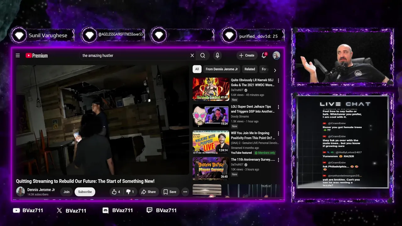Click the Twitch icon beside BVaz711
The width and height of the screenshot is (402, 226).
click(x=149, y=210)
